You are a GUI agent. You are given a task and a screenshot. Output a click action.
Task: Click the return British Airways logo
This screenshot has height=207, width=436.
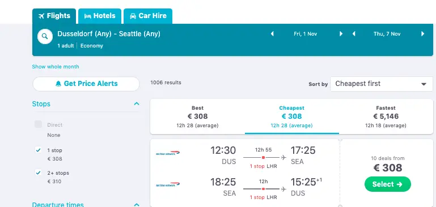tap(168, 184)
